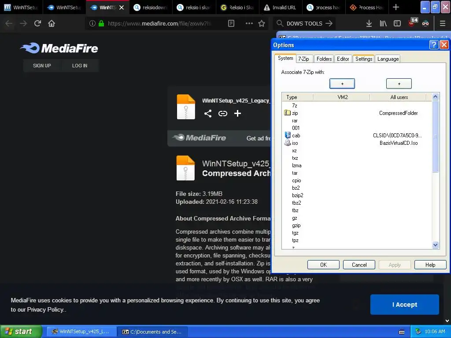Click LOG IN on MediaFire
The width and height of the screenshot is (451, 338).
tap(80, 66)
